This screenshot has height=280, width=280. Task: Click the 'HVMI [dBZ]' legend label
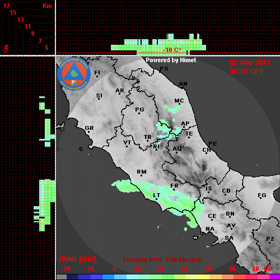click(77, 259)
